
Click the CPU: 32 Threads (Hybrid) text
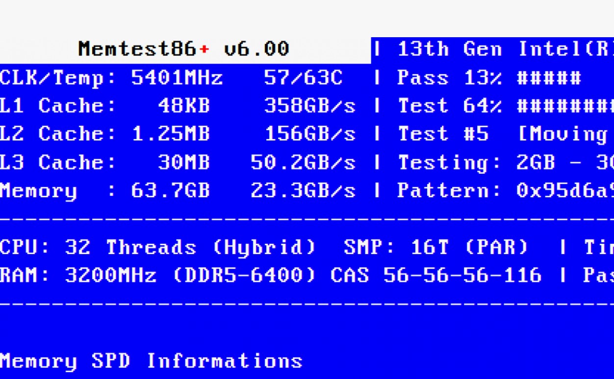click(x=157, y=247)
